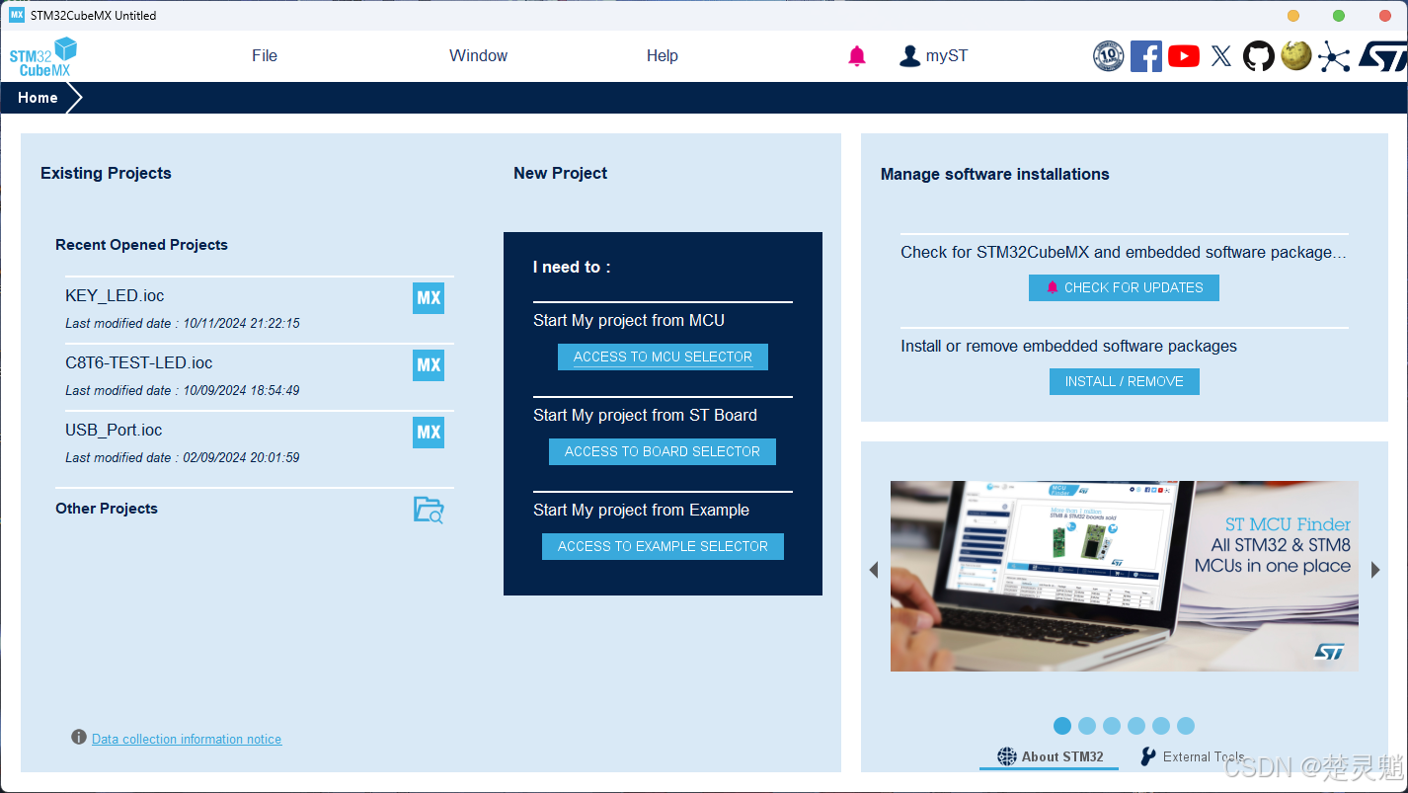Viewport: 1408px width, 793px height.
Task: Click USB_Port.ioc last modified date text
Action: click(183, 457)
